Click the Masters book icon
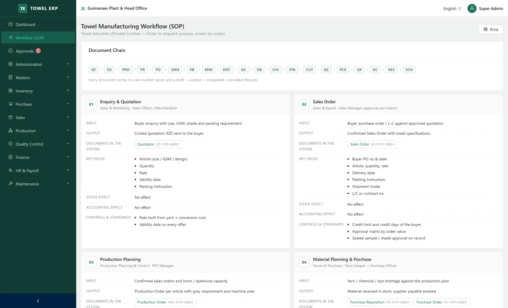508x308 pixels. pyautogui.click(x=11, y=77)
